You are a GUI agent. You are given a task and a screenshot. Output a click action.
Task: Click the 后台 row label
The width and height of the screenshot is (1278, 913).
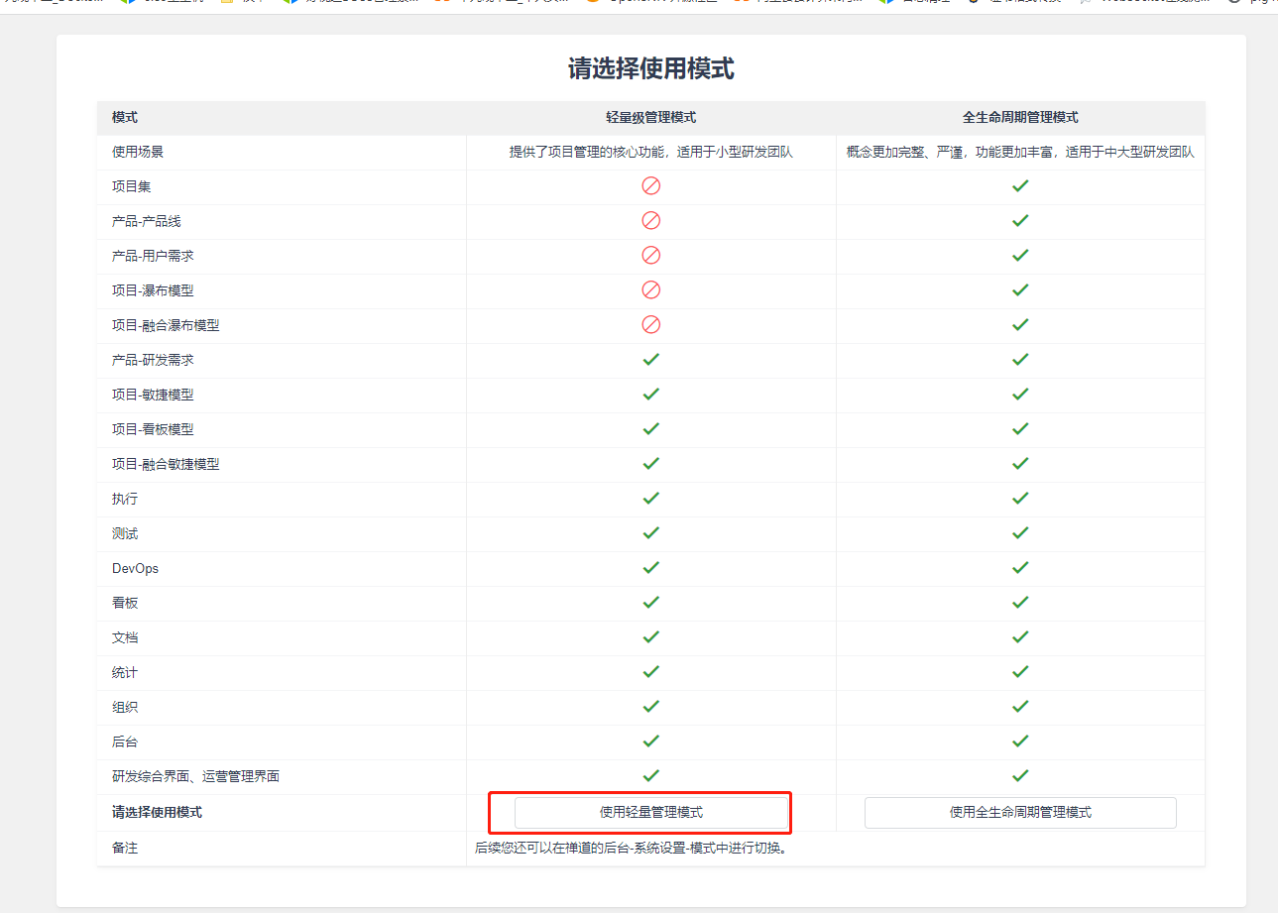coord(125,742)
